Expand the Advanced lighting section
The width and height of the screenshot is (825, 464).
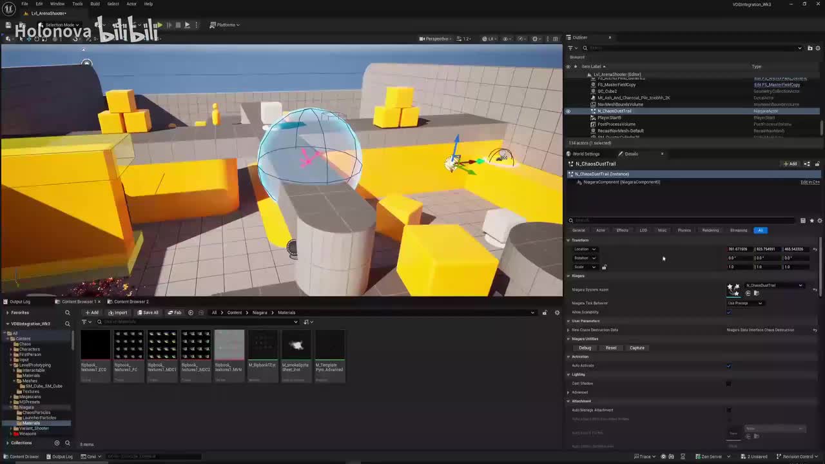click(x=568, y=392)
